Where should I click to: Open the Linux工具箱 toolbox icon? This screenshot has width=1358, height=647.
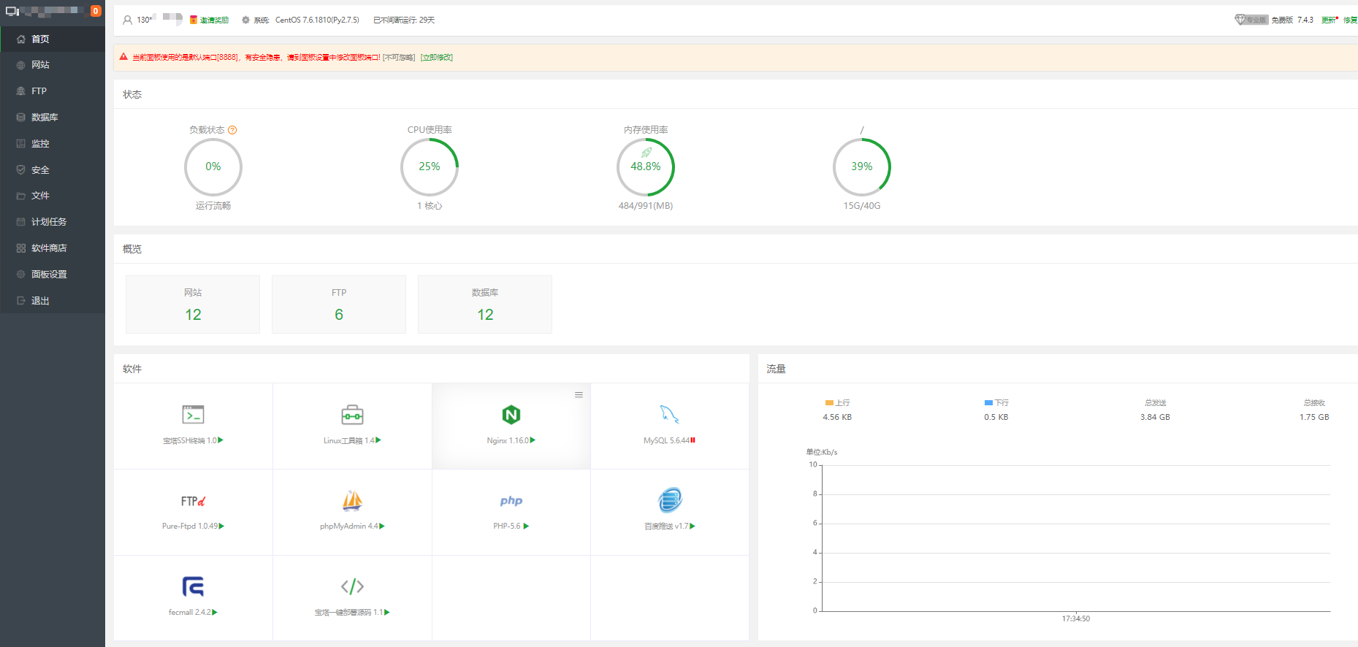tap(352, 415)
